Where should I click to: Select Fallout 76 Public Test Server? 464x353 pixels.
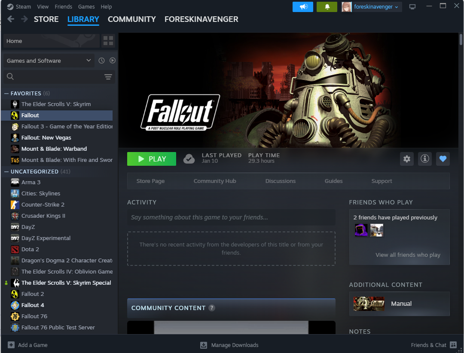(x=57, y=328)
